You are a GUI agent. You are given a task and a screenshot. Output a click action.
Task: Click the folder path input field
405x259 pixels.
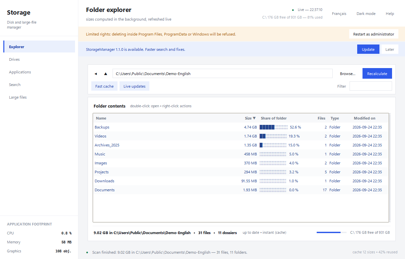(x=222, y=74)
